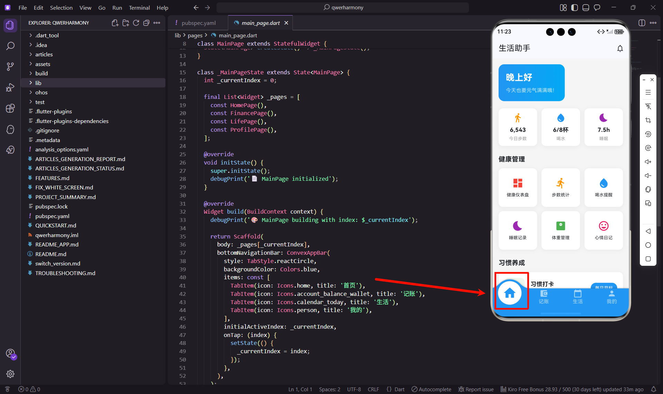This screenshot has width=663, height=394.
Task: Open Extensions view in activity bar
Action: [10, 108]
